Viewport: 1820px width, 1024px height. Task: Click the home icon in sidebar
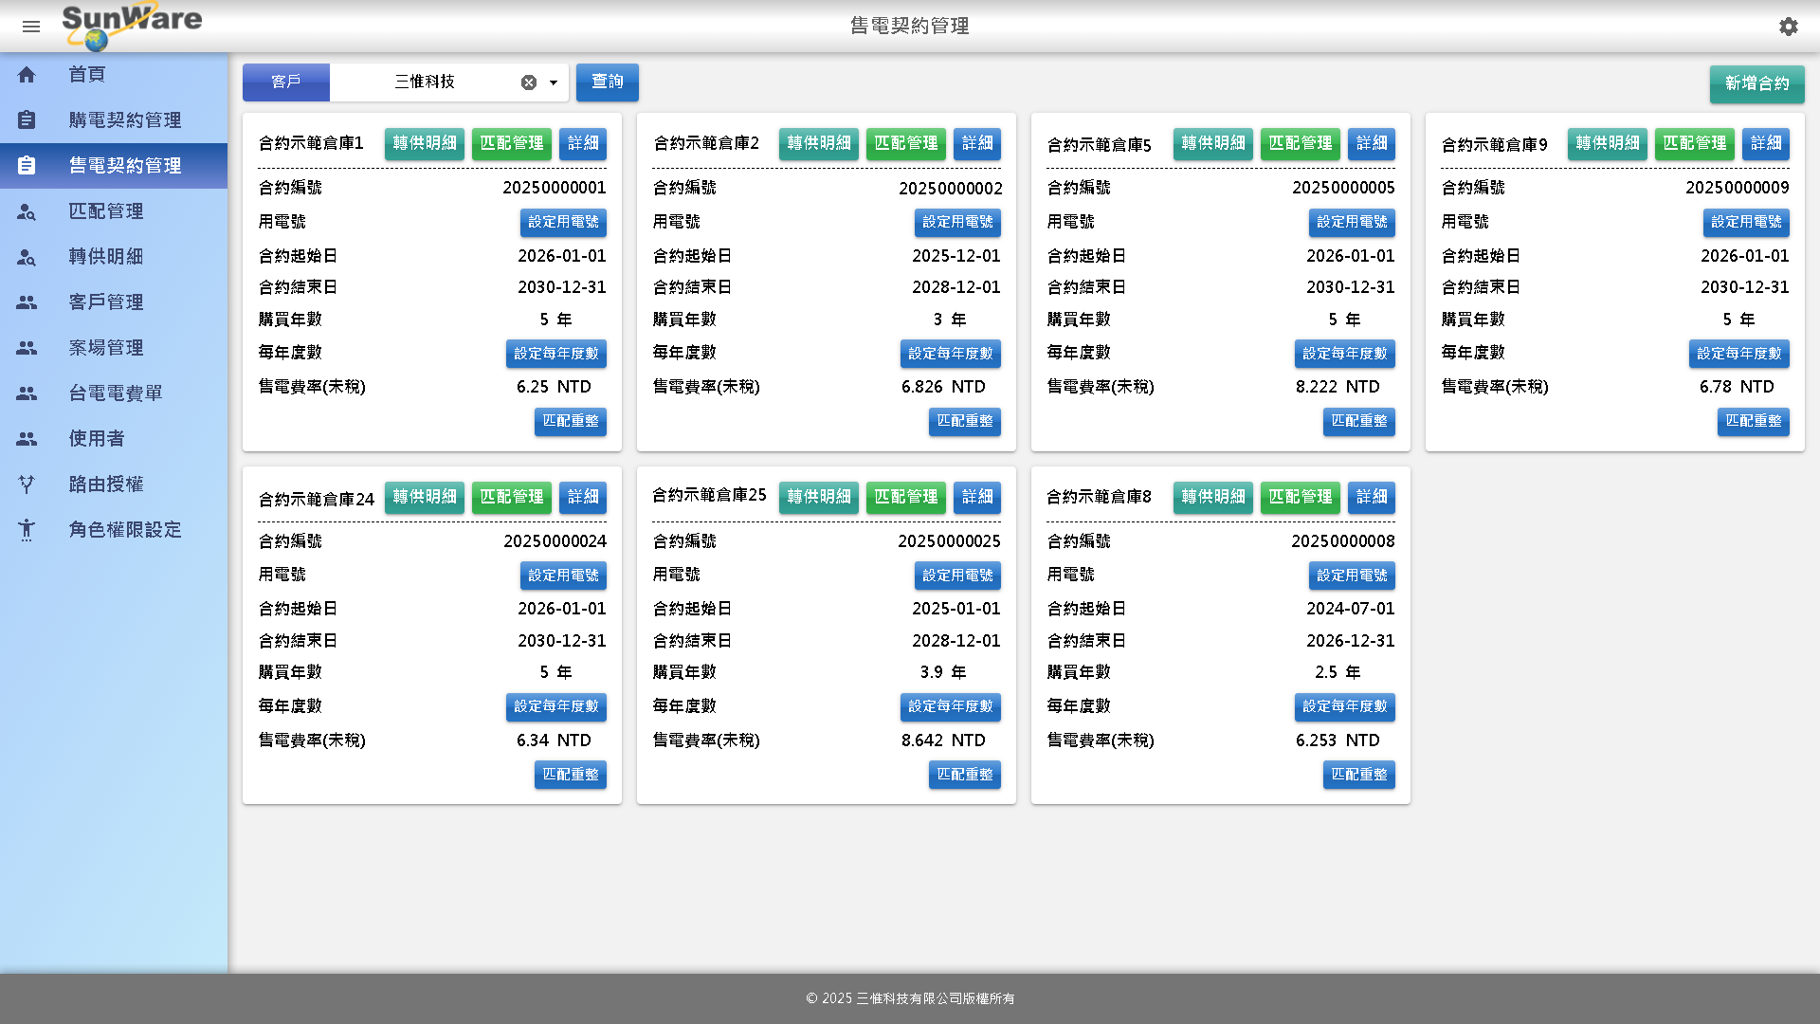click(27, 75)
